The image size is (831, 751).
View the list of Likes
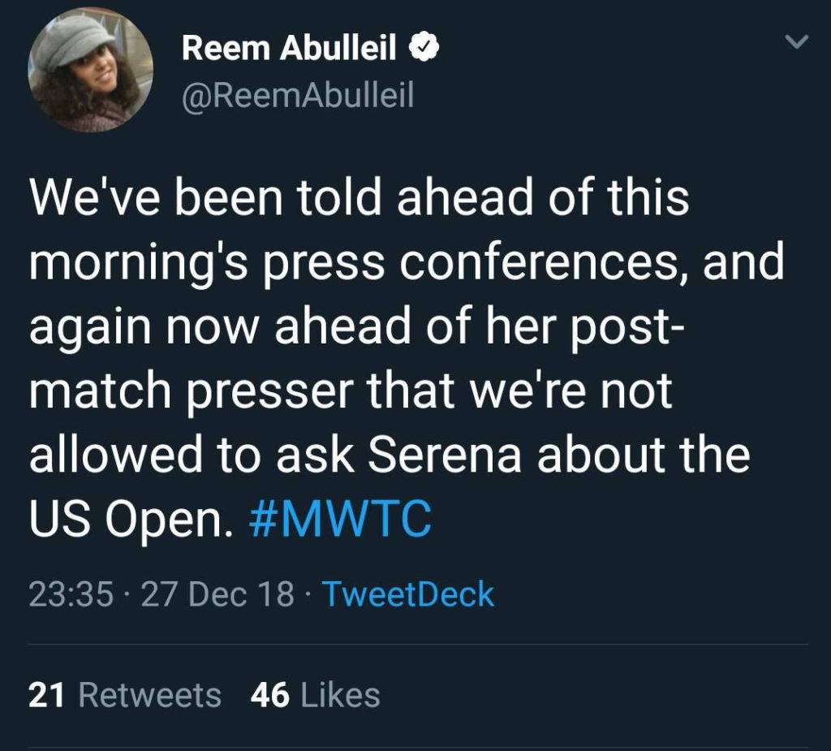tap(339, 696)
